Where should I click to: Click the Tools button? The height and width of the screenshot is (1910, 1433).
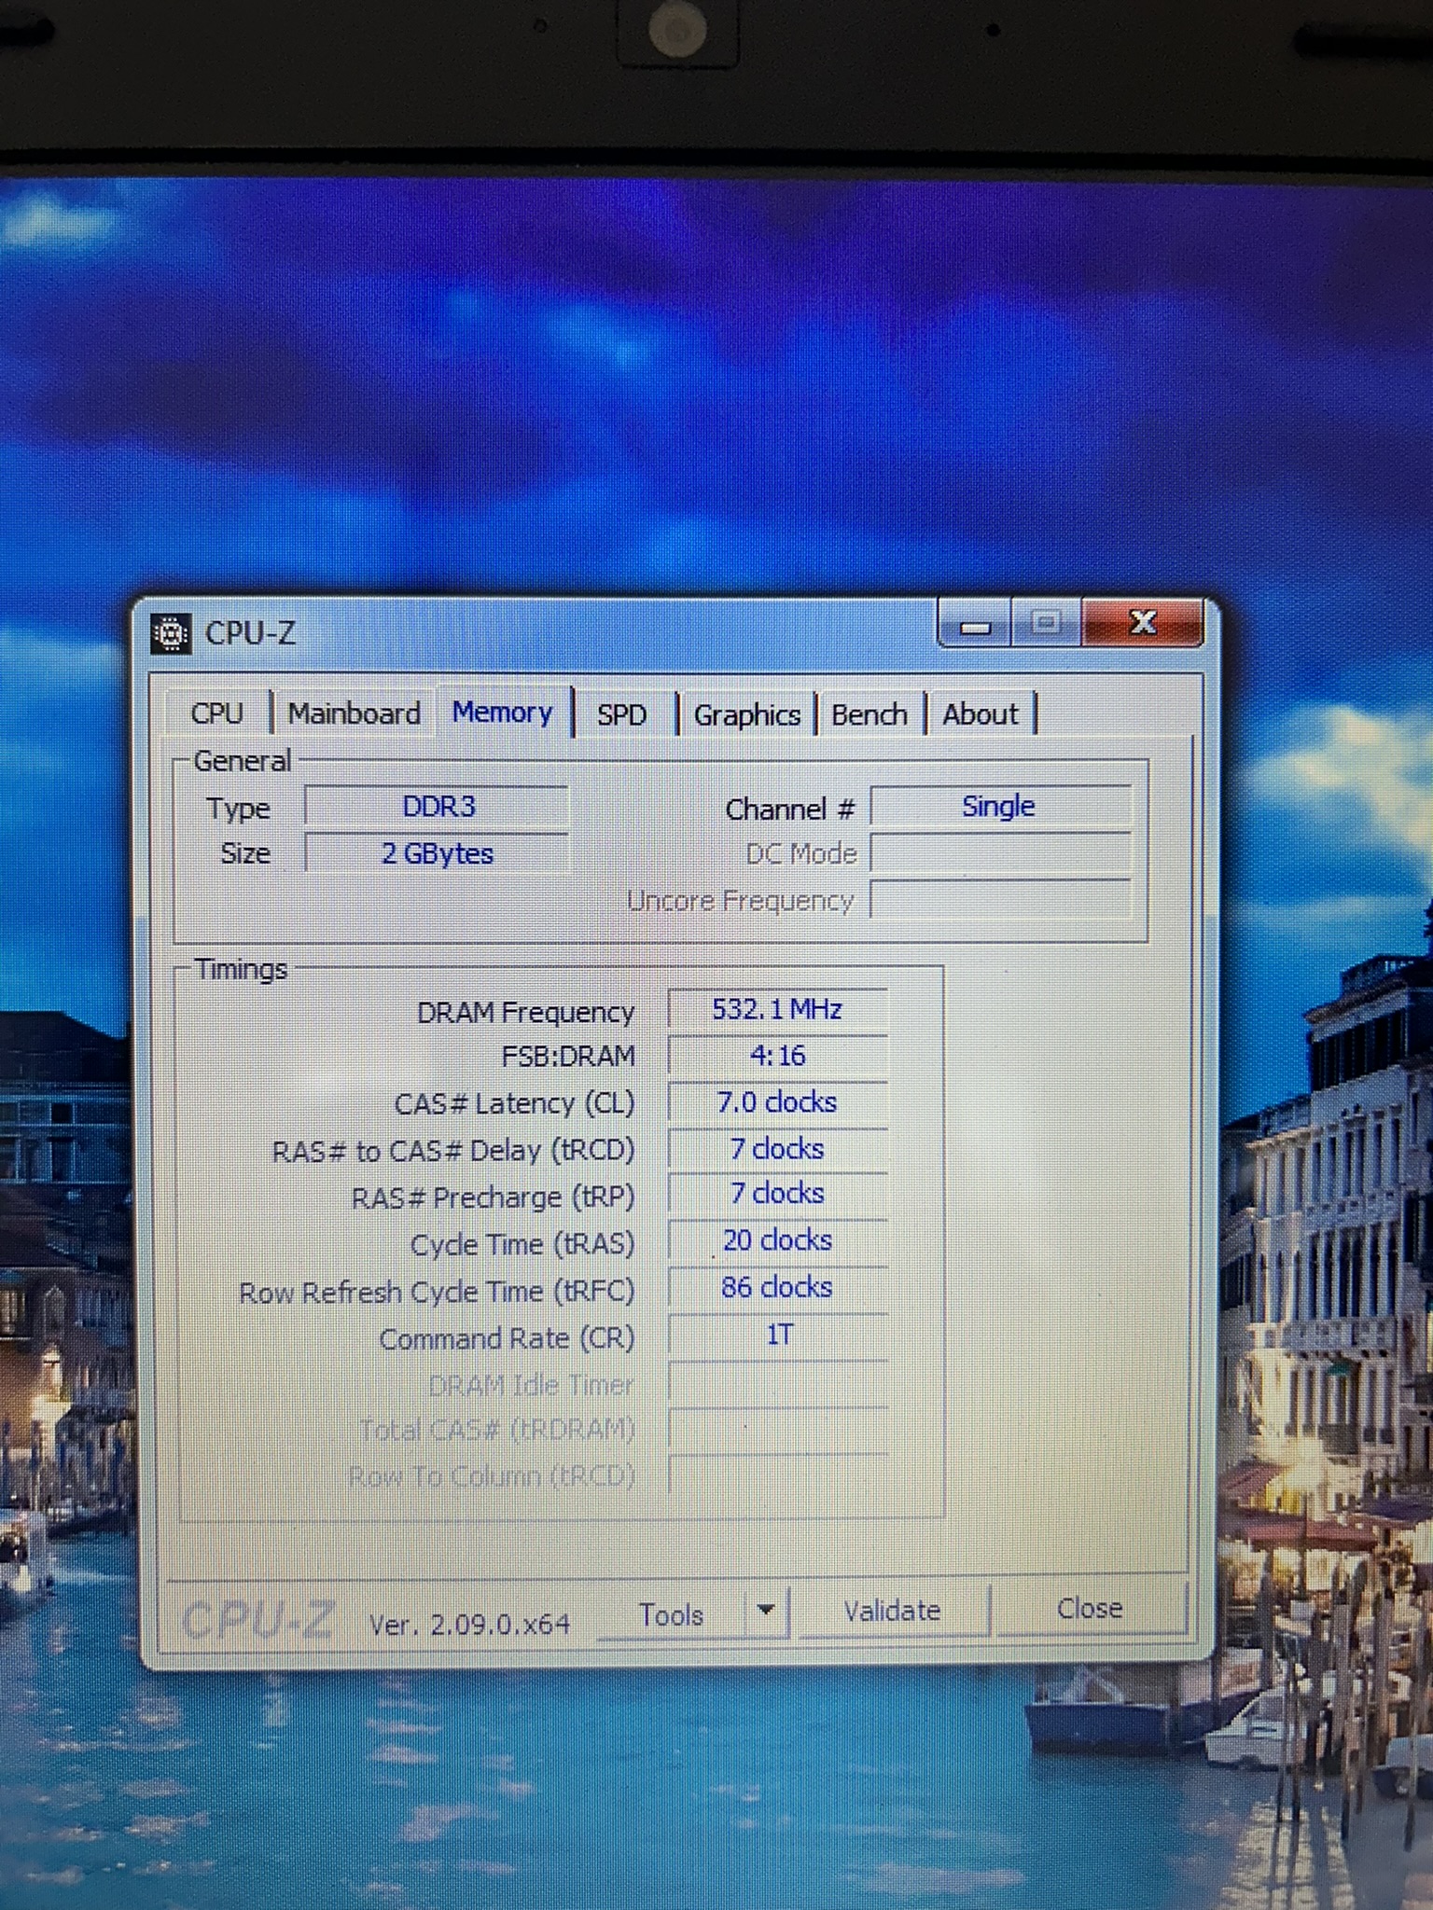672,1614
